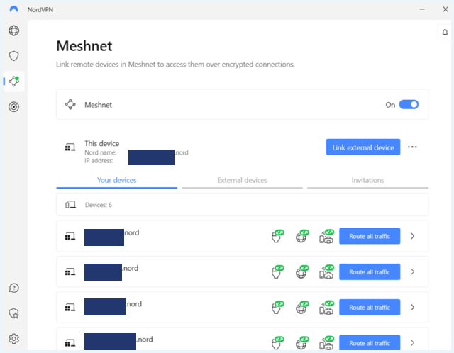This screenshot has width=454, height=353.
Task: Switch to External devices tab
Action: 243,180
